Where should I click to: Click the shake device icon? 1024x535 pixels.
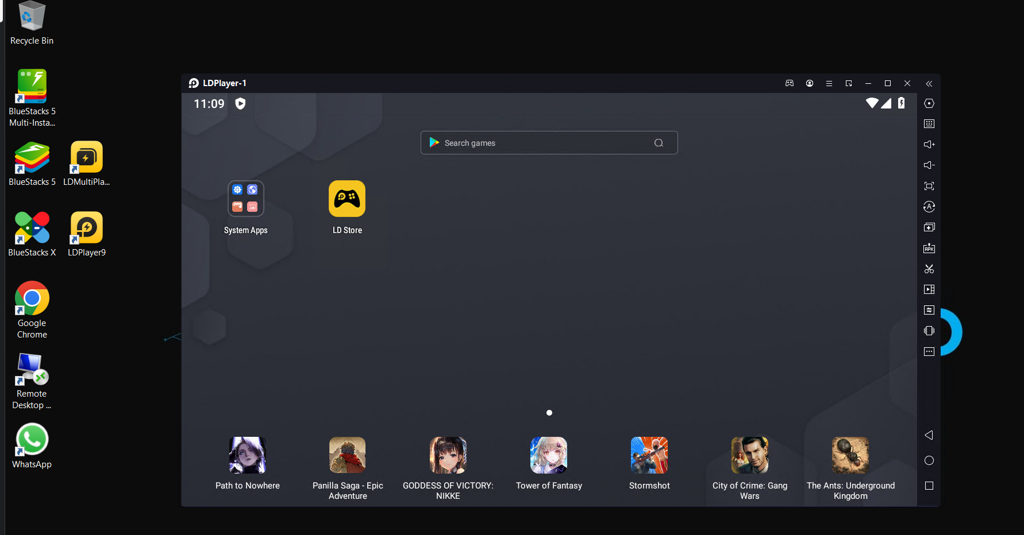(x=929, y=331)
